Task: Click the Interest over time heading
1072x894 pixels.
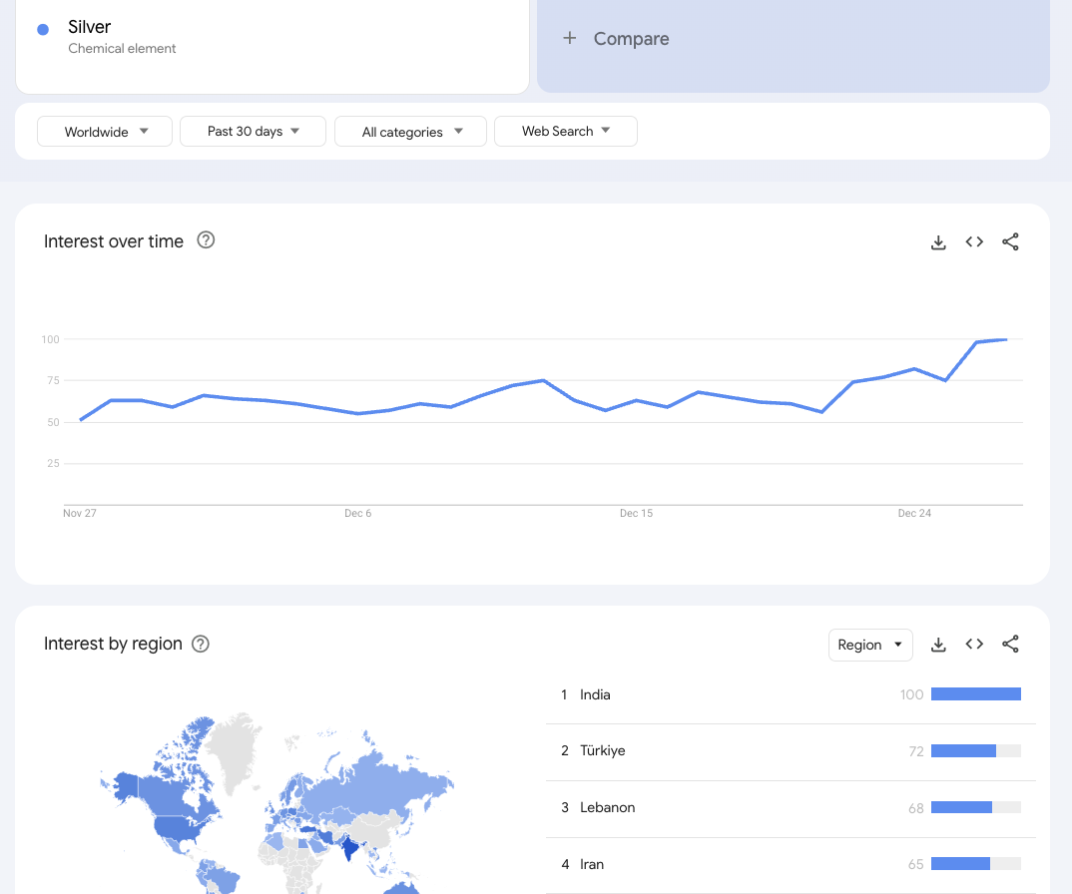Action: [x=114, y=241]
